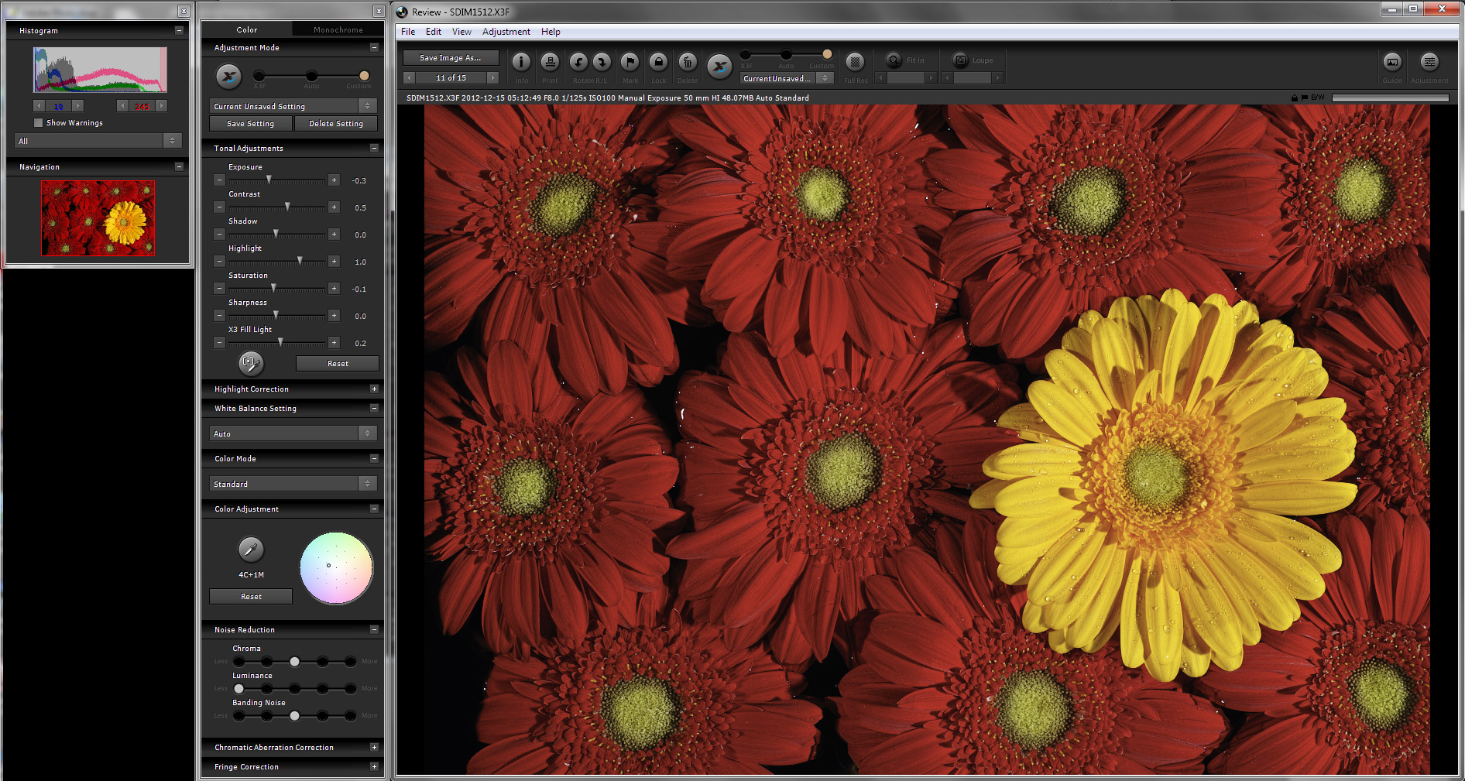Open the Current Unsaved Setting dropdown
This screenshot has height=781, width=1465.
click(293, 106)
